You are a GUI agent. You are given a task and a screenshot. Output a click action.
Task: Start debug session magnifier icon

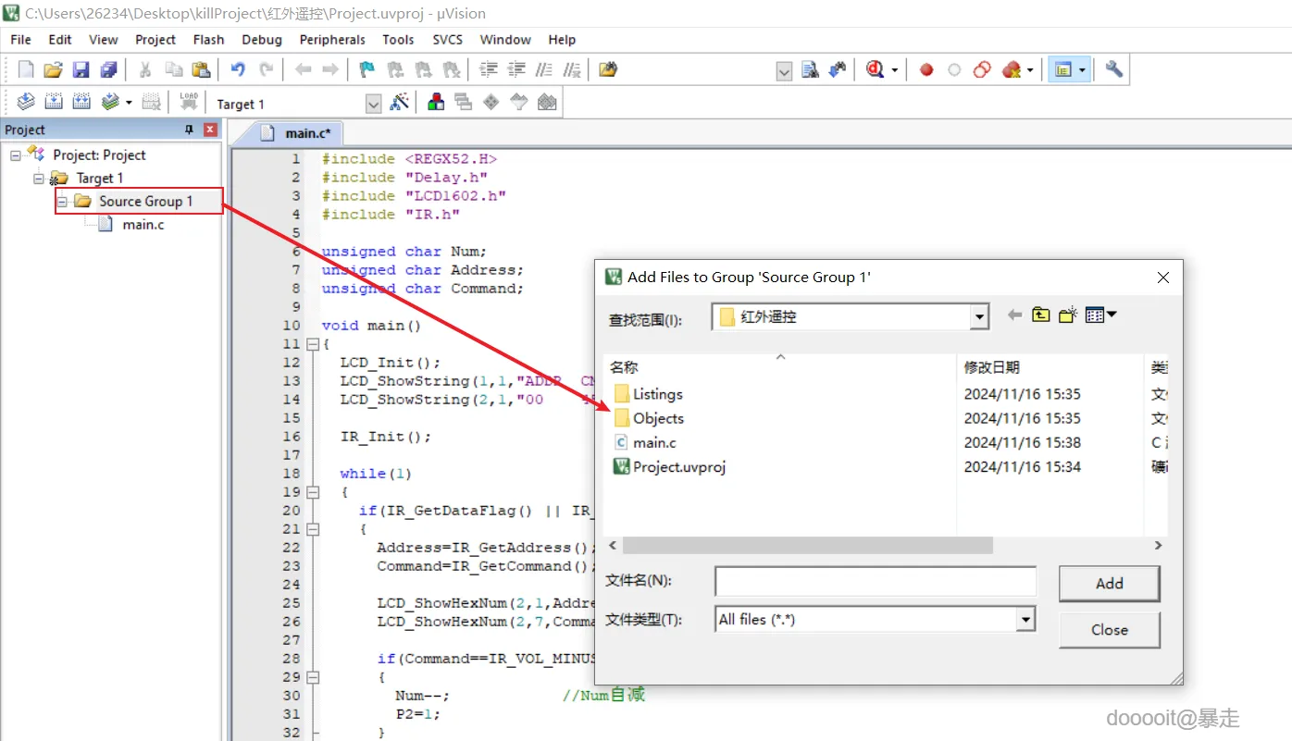click(875, 69)
